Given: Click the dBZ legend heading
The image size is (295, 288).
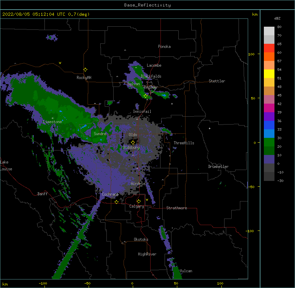Looking at the screenshot, I should 277,18.
